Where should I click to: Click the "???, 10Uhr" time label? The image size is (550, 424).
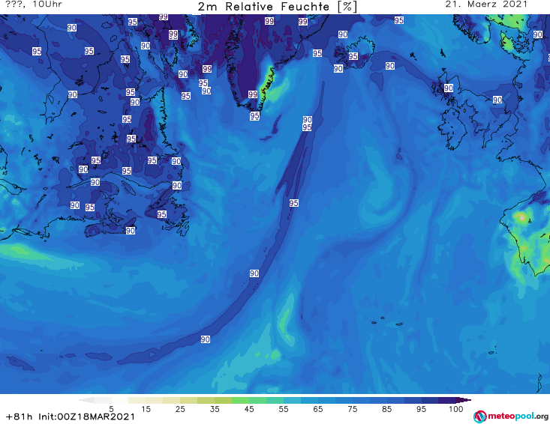tap(34, 4)
